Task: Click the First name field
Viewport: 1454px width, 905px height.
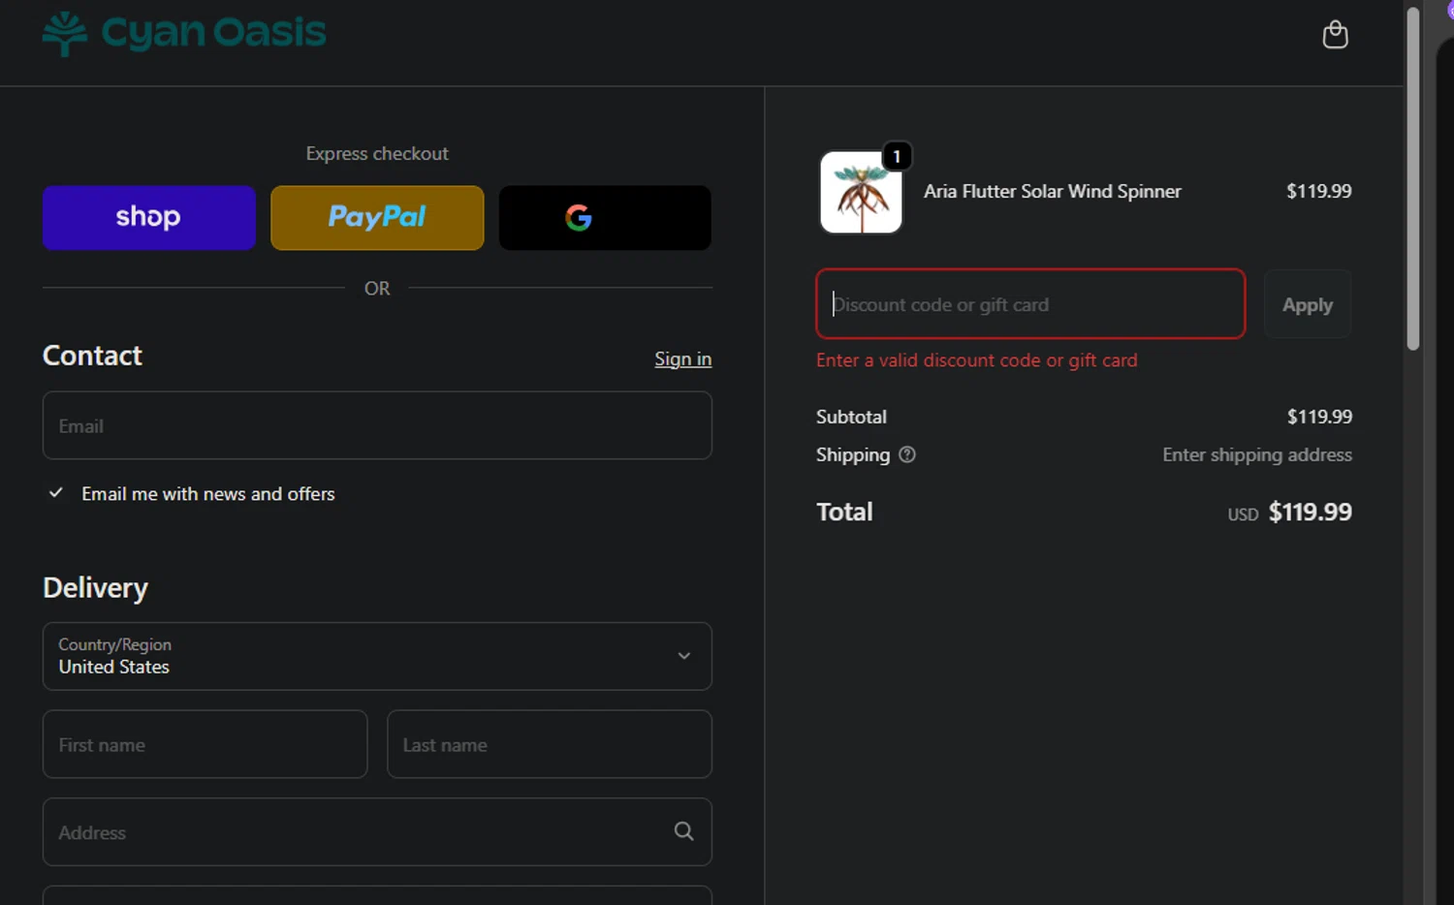Action: pos(205,744)
